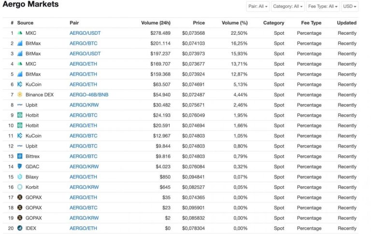The height and width of the screenshot is (234, 371).
Task: Open the AERGO/KRW pair on Upbit row 8
Action: 84,105
